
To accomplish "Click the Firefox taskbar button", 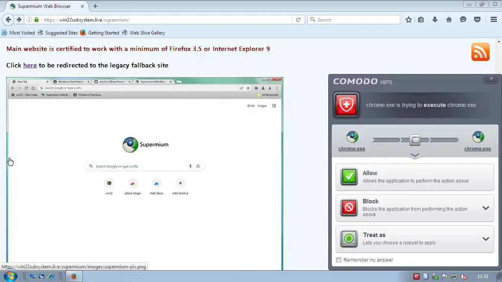I will [x=73, y=277].
